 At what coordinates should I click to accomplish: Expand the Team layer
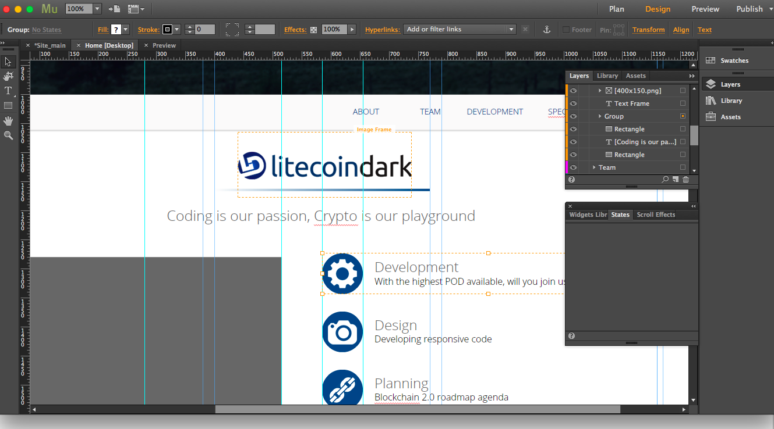[x=594, y=167]
